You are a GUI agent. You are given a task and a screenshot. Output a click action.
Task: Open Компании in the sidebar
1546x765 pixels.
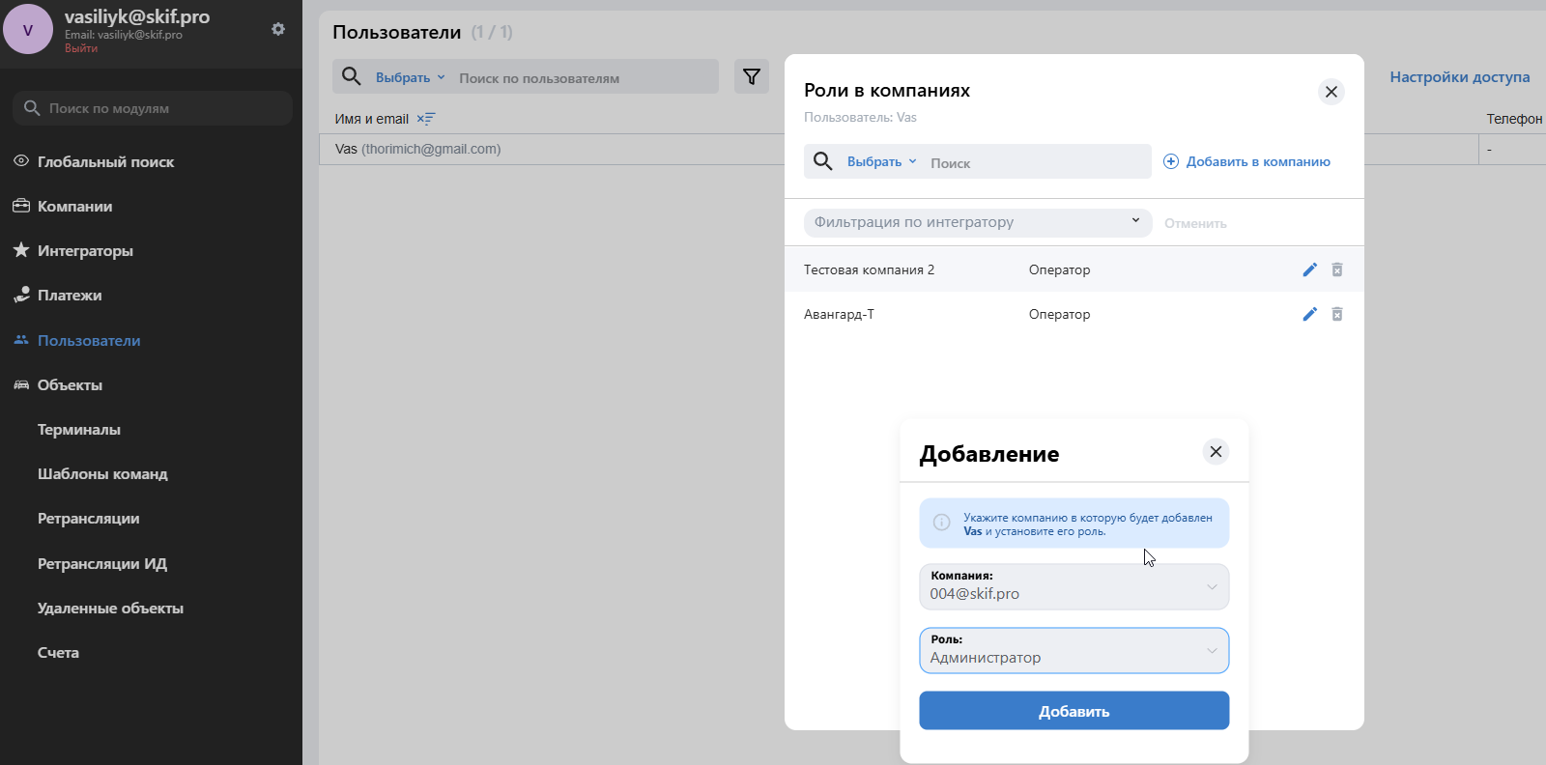coord(74,207)
